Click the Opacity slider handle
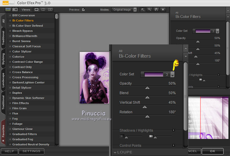 [x=147, y=88]
